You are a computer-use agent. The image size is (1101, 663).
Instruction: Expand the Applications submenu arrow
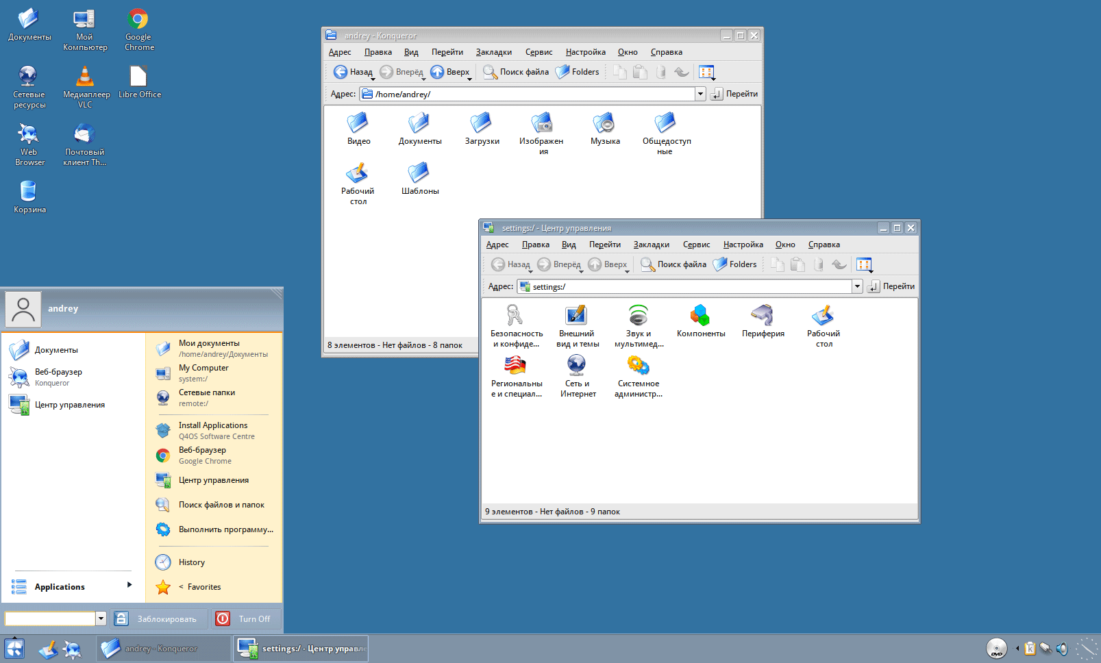tap(129, 585)
